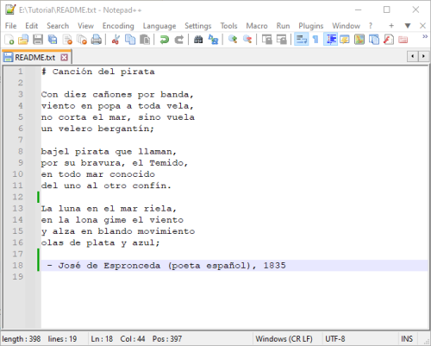Viewport: 431px width, 346px height.
Task: Open the menu bar down-triangle dropdown
Action: click(x=408, y=26)
